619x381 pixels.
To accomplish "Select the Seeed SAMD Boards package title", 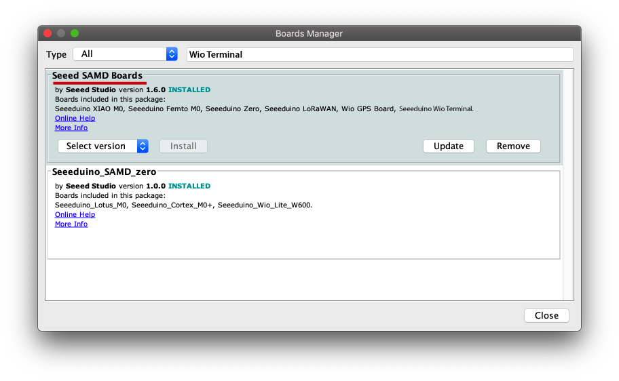I will click(97, 75).
